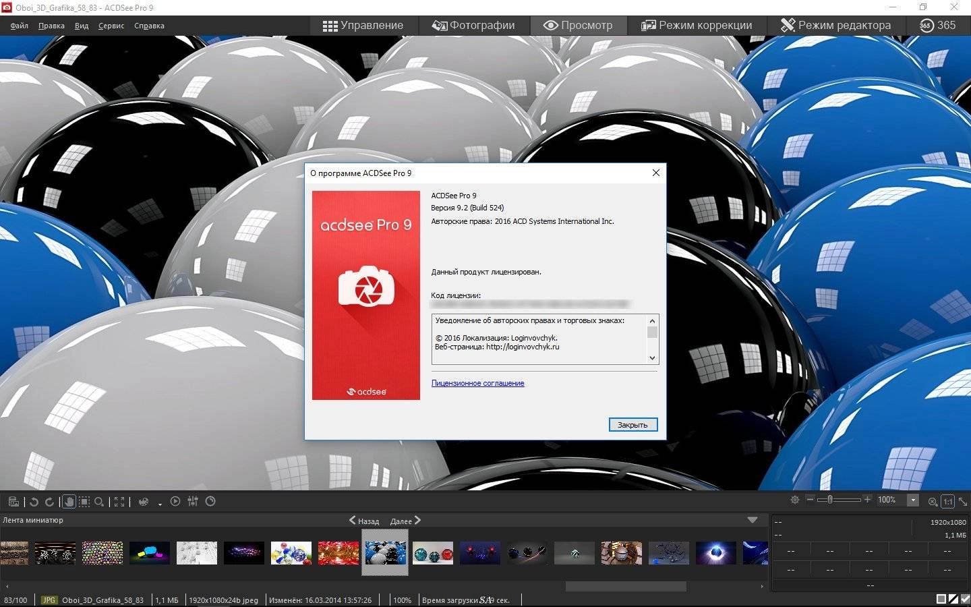This screenshot has height=607, width=971.
Task: Toggle zoom lock magnifier icon
Action: pyautogui.click(x=933, y=501)
